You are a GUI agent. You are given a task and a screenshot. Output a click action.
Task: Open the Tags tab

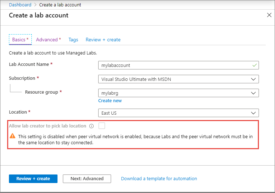point(73,40)
